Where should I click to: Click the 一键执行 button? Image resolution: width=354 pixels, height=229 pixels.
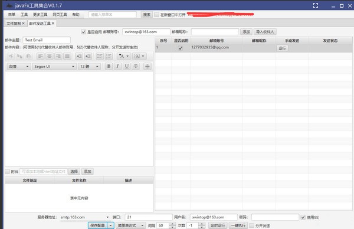(x=238, y=225)
